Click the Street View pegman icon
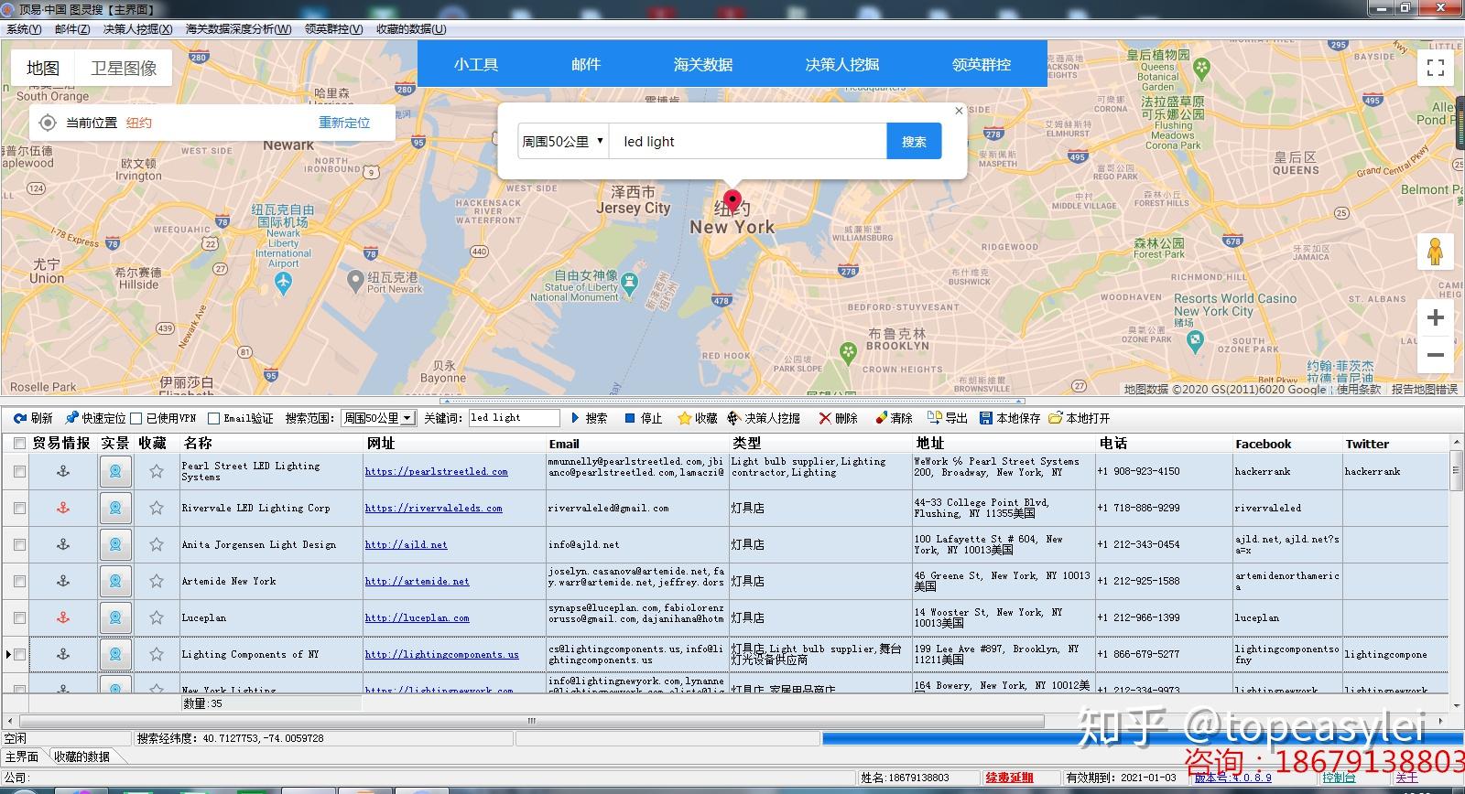 (x=1436, y=252)
